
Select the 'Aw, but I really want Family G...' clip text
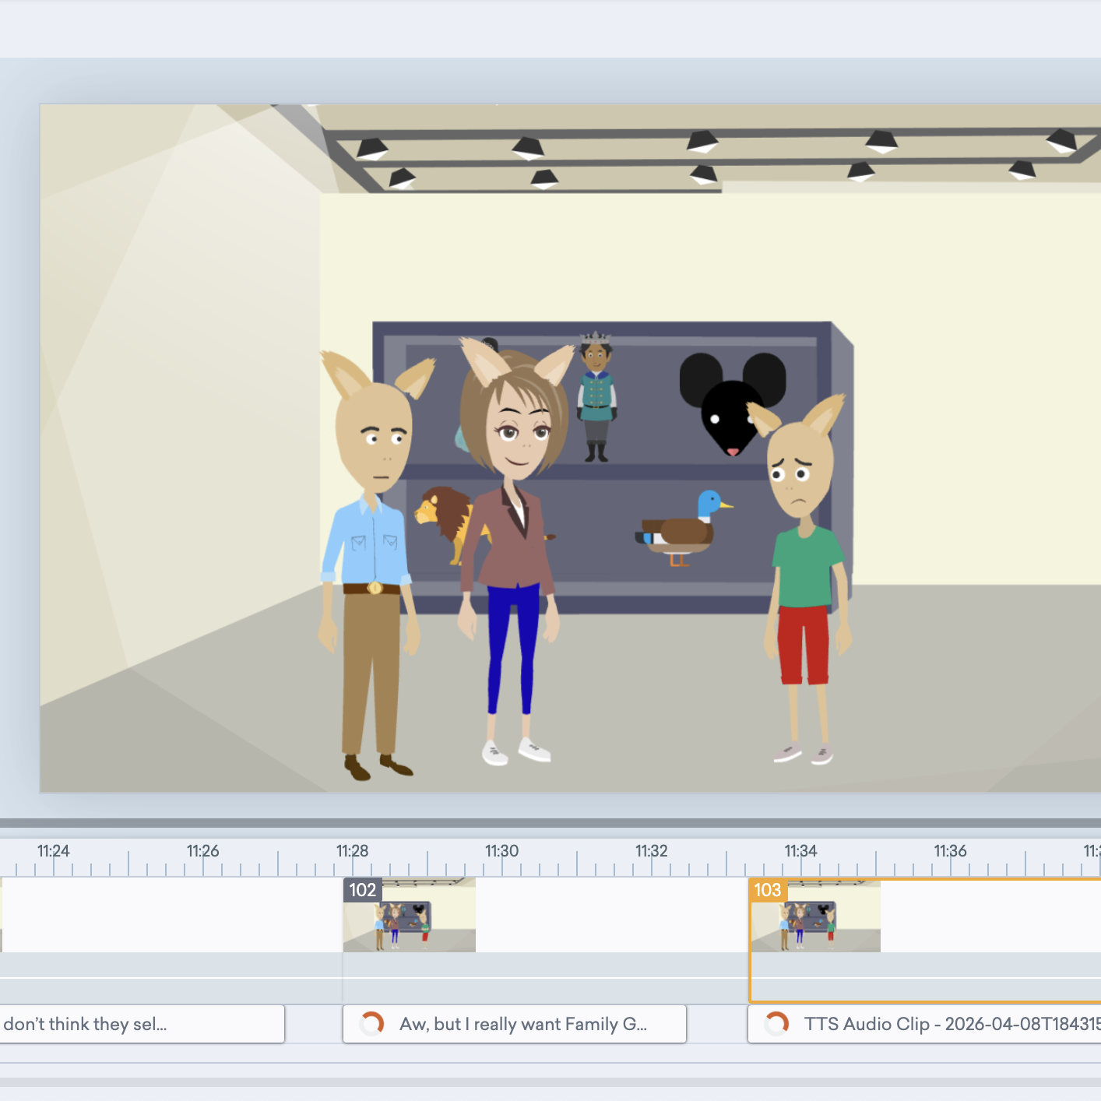(523, 1024)
